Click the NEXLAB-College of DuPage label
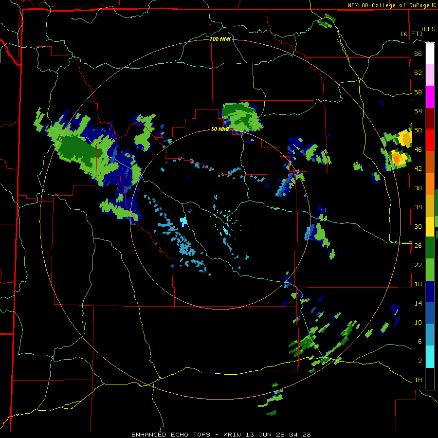 [x=391, y=5]
